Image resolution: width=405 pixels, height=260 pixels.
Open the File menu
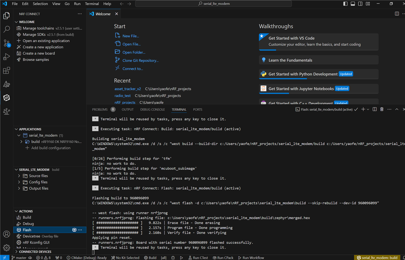point(15,4)
